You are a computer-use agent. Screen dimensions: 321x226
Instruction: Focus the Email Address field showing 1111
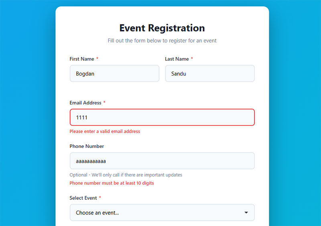pos(162,117)
